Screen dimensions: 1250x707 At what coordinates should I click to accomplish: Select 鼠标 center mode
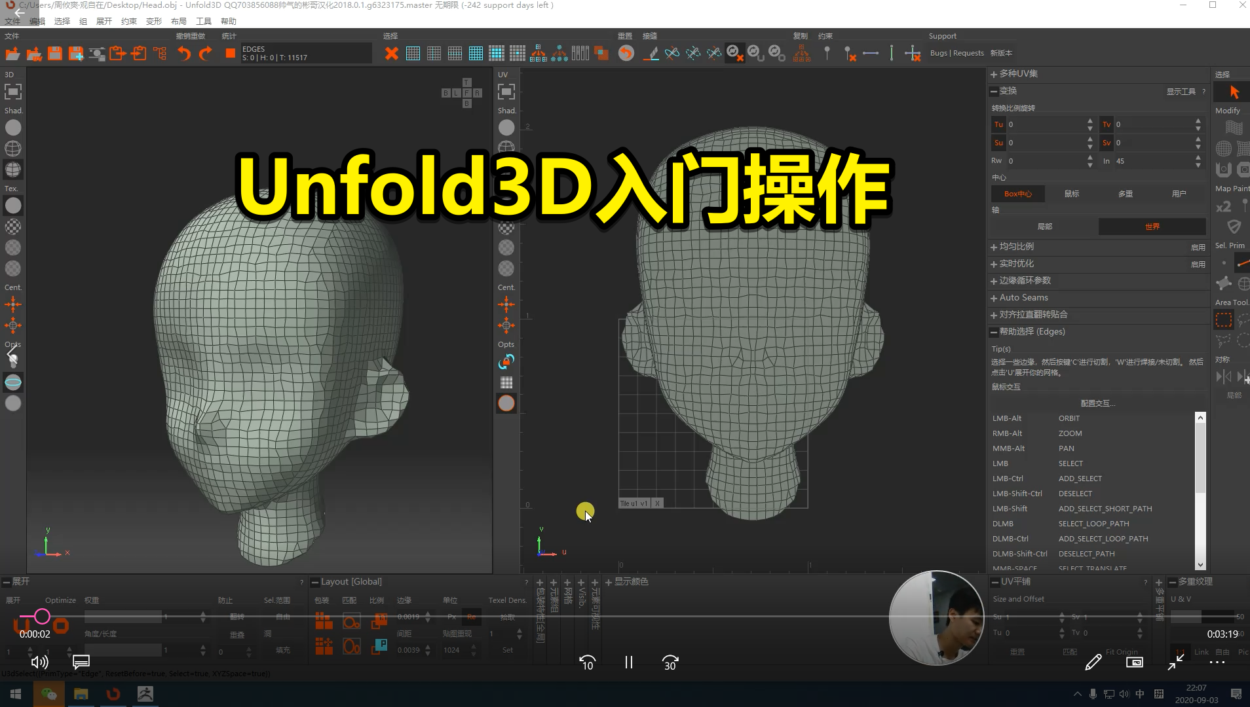[x=1072, y=194]
